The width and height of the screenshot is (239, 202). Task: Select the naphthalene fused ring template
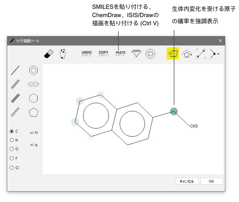(x=33, y=84)
